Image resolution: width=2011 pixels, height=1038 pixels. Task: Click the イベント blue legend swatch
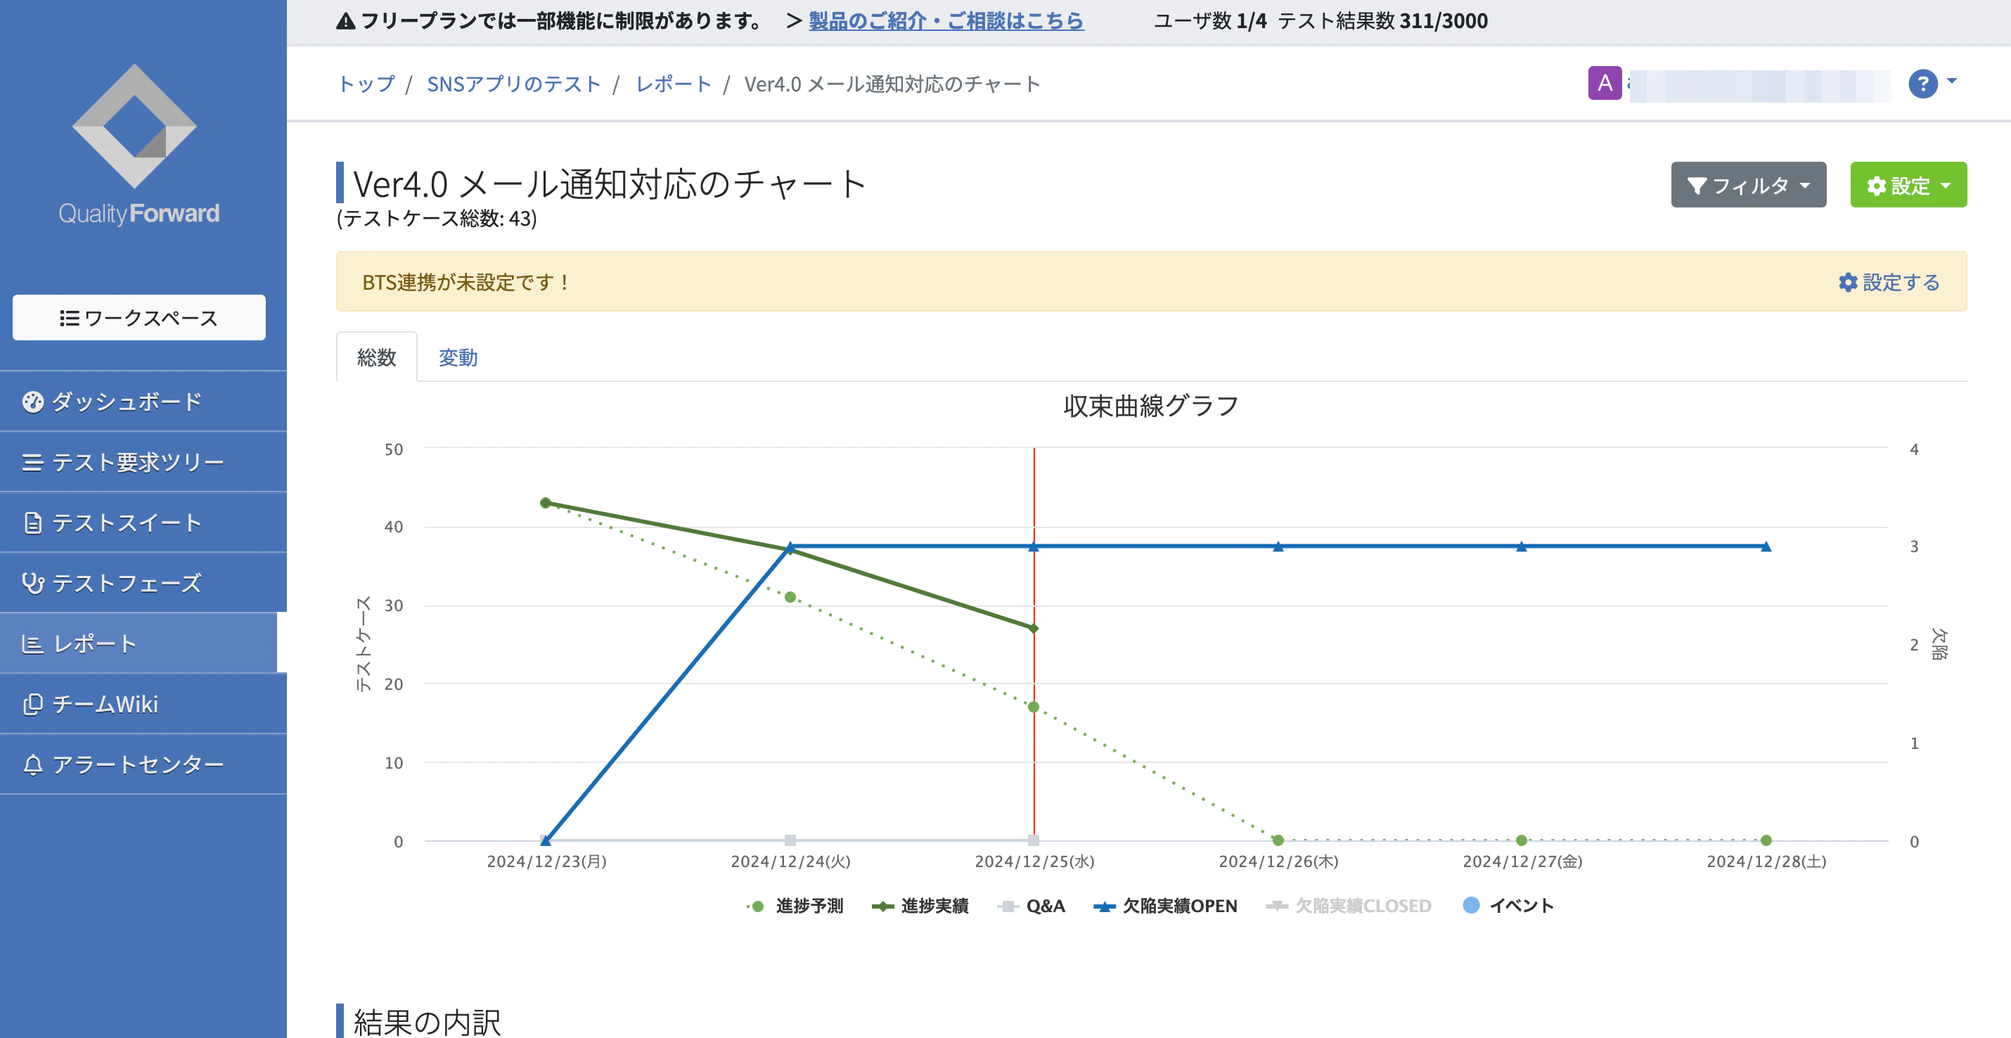coord(1471,905)
